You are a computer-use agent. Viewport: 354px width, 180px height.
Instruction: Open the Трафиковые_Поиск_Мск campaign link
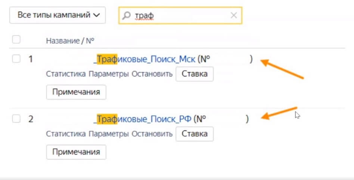146,59
